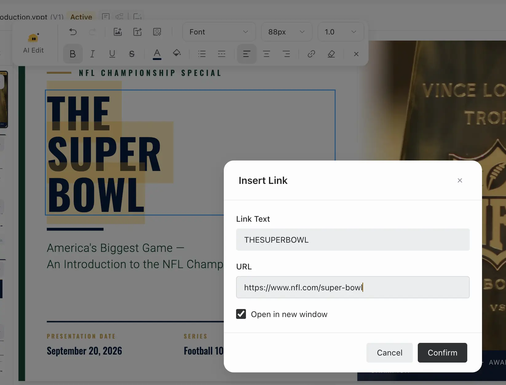506x385 pixels.
Task: Click the link icon in the toolbar
Action: [x=311, y=54]
